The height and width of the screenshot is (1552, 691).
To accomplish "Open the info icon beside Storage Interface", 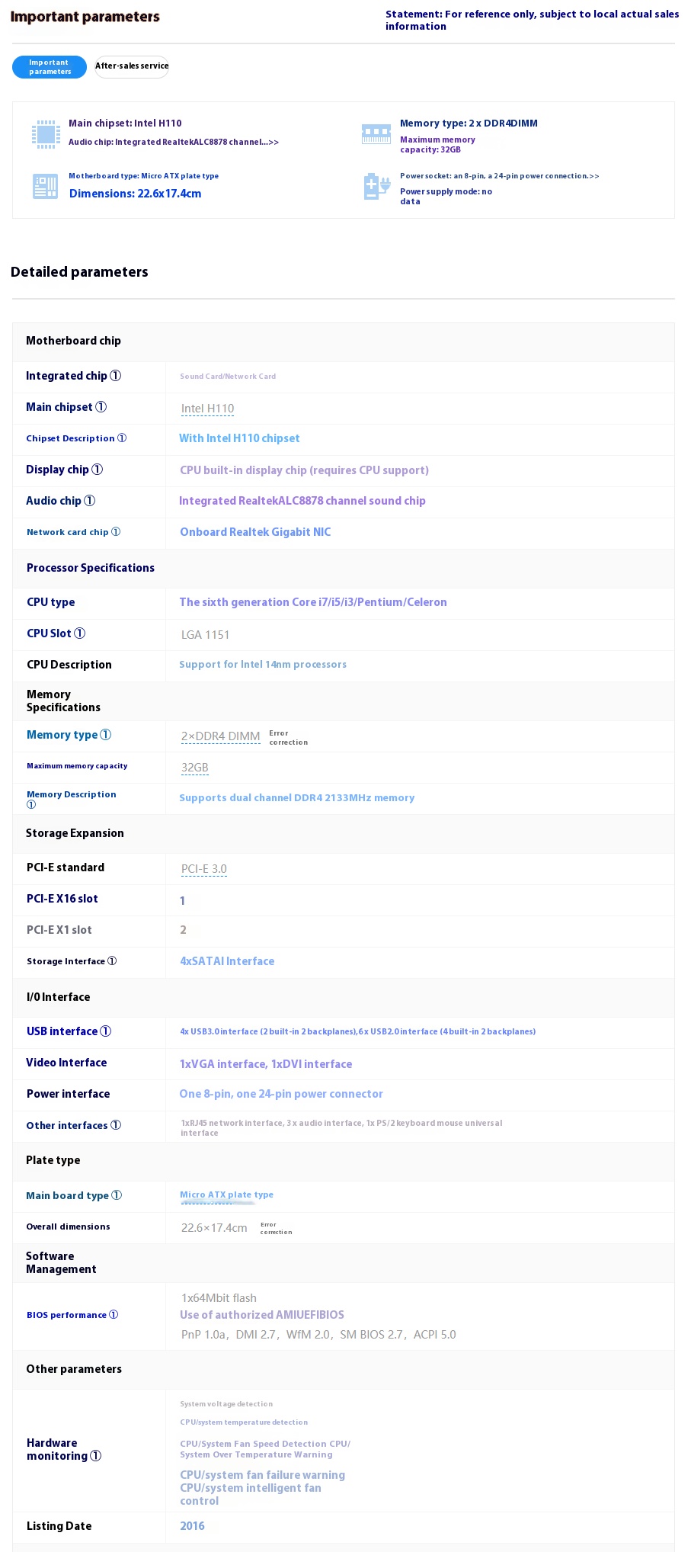I will click(x=112, y=961).
